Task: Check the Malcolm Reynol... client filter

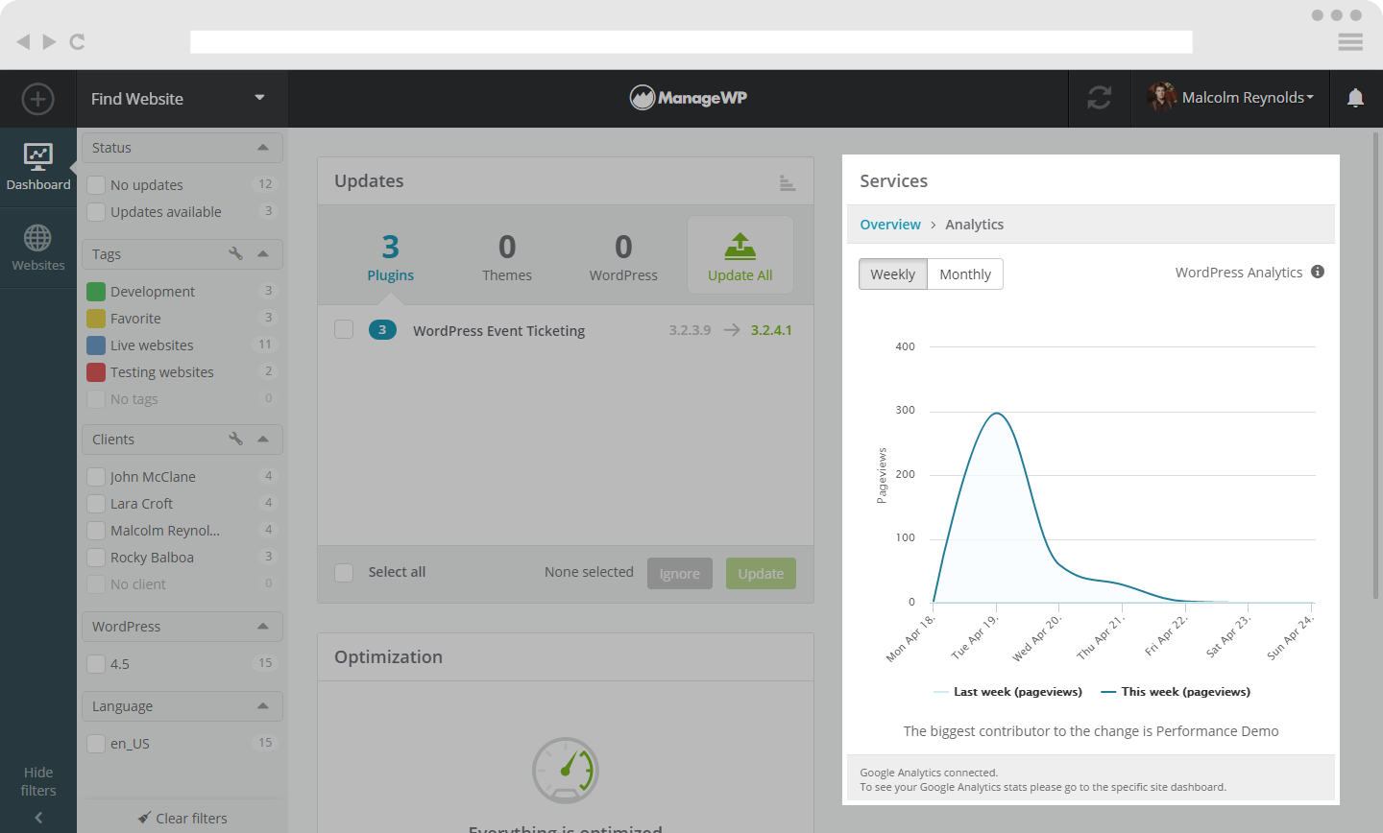Action: pos(96,530)
